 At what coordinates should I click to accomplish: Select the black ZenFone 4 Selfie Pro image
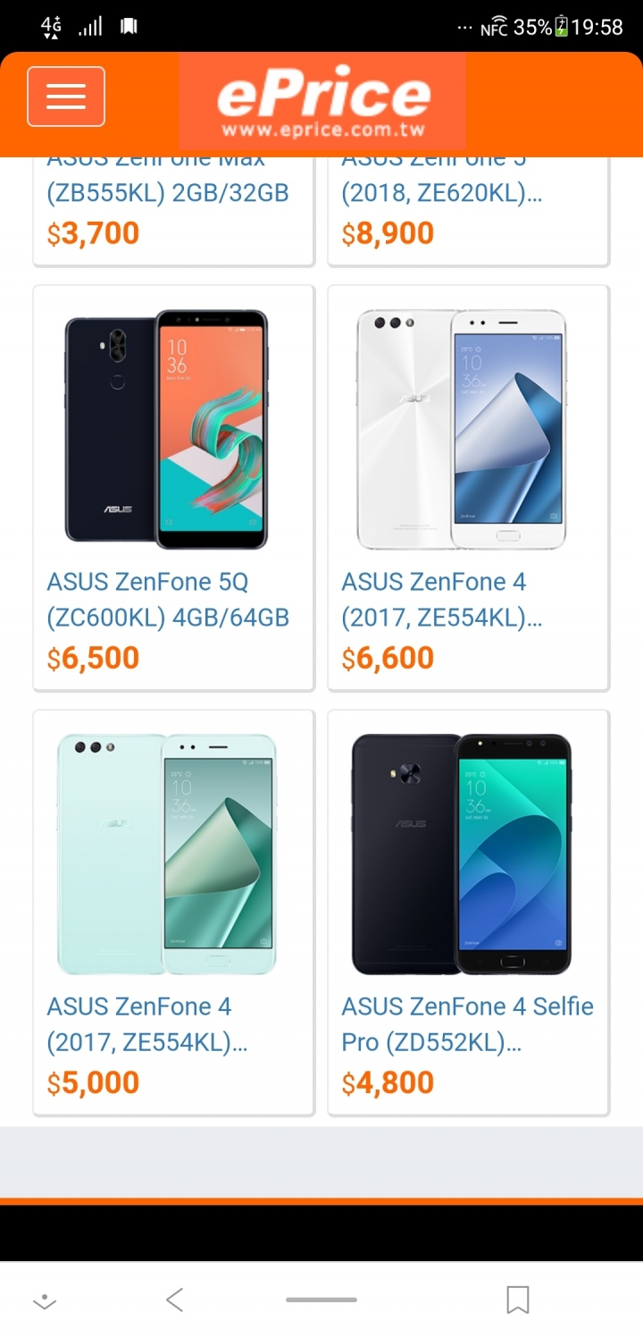click(x=461, y=854)
